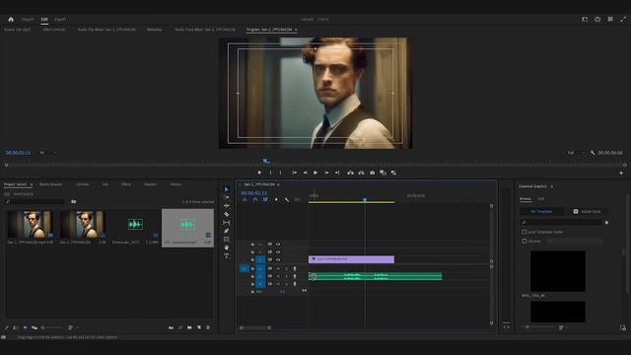Click the Project panel search field
This screenshot has height=355, width=631.
coord(35,201)
